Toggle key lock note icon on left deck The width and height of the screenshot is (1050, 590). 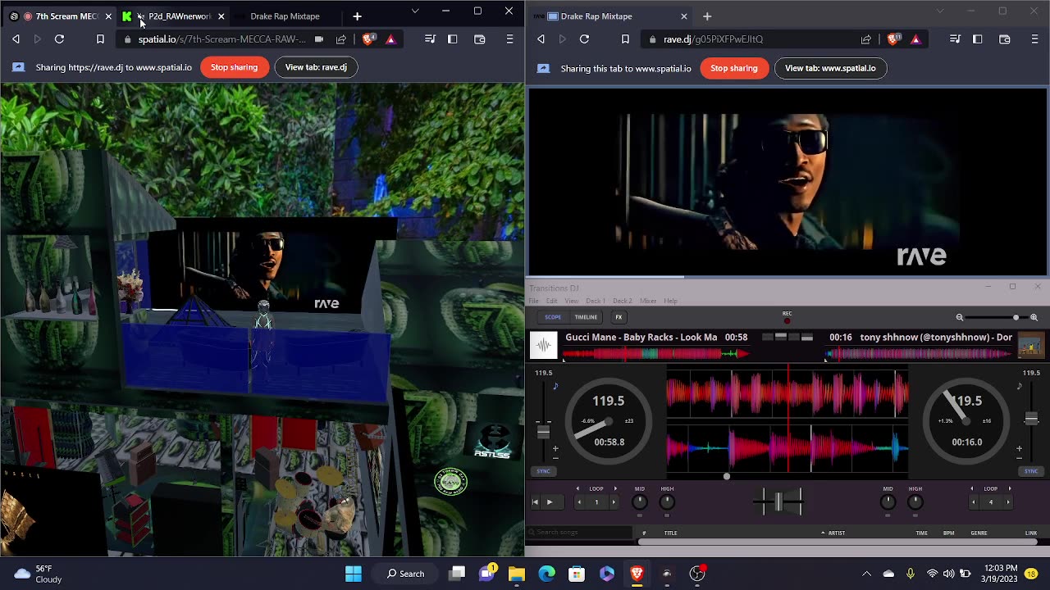tap(555, 386)
